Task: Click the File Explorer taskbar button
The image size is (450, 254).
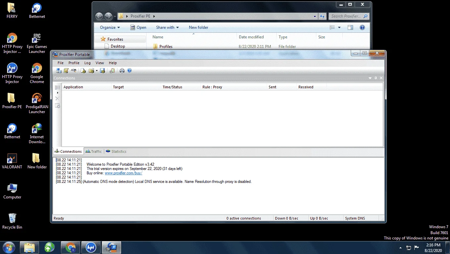Action: tap(29, 247)
